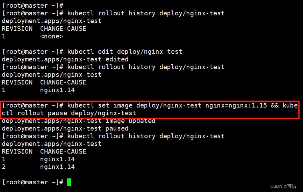
Task: Click the topmost REVISION column header
Action: tap(17, 29)
